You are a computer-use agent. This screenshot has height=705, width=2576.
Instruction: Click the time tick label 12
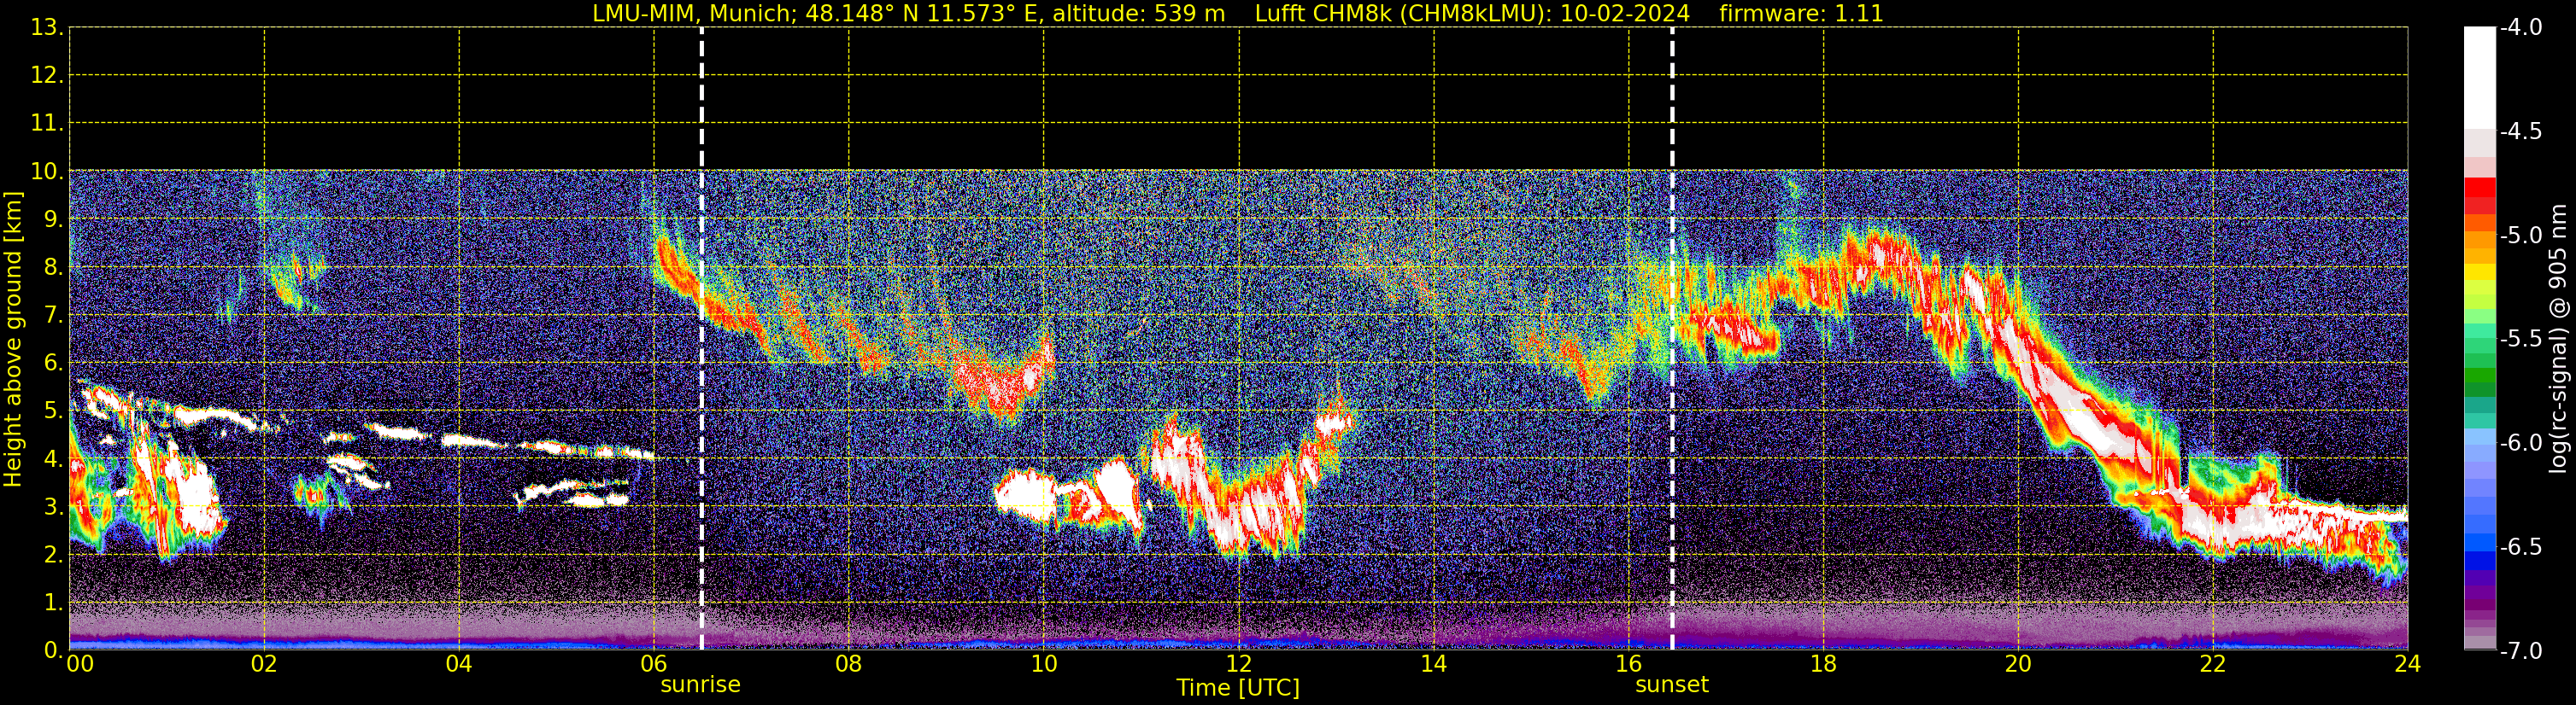point(1238,664)
